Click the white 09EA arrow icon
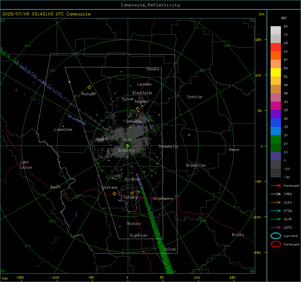301x282 pixels. coord(276,194)
